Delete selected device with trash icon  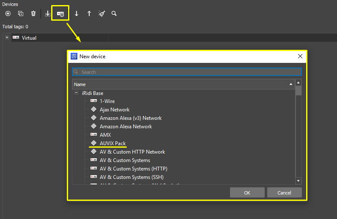coord(33,14)
